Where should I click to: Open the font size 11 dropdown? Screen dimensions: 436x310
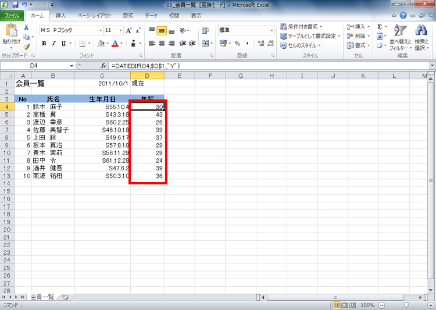[x=121, y=30]
